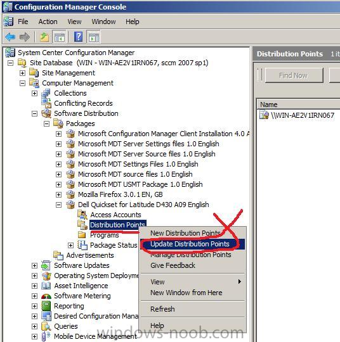Expand the Collections node

(x=34, y=93)
